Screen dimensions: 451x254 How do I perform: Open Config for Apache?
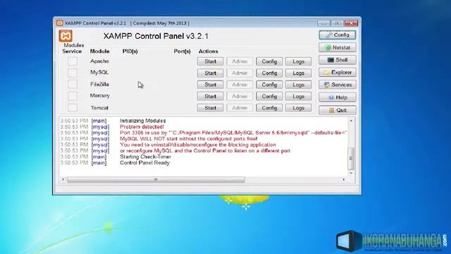pos(269,61)
